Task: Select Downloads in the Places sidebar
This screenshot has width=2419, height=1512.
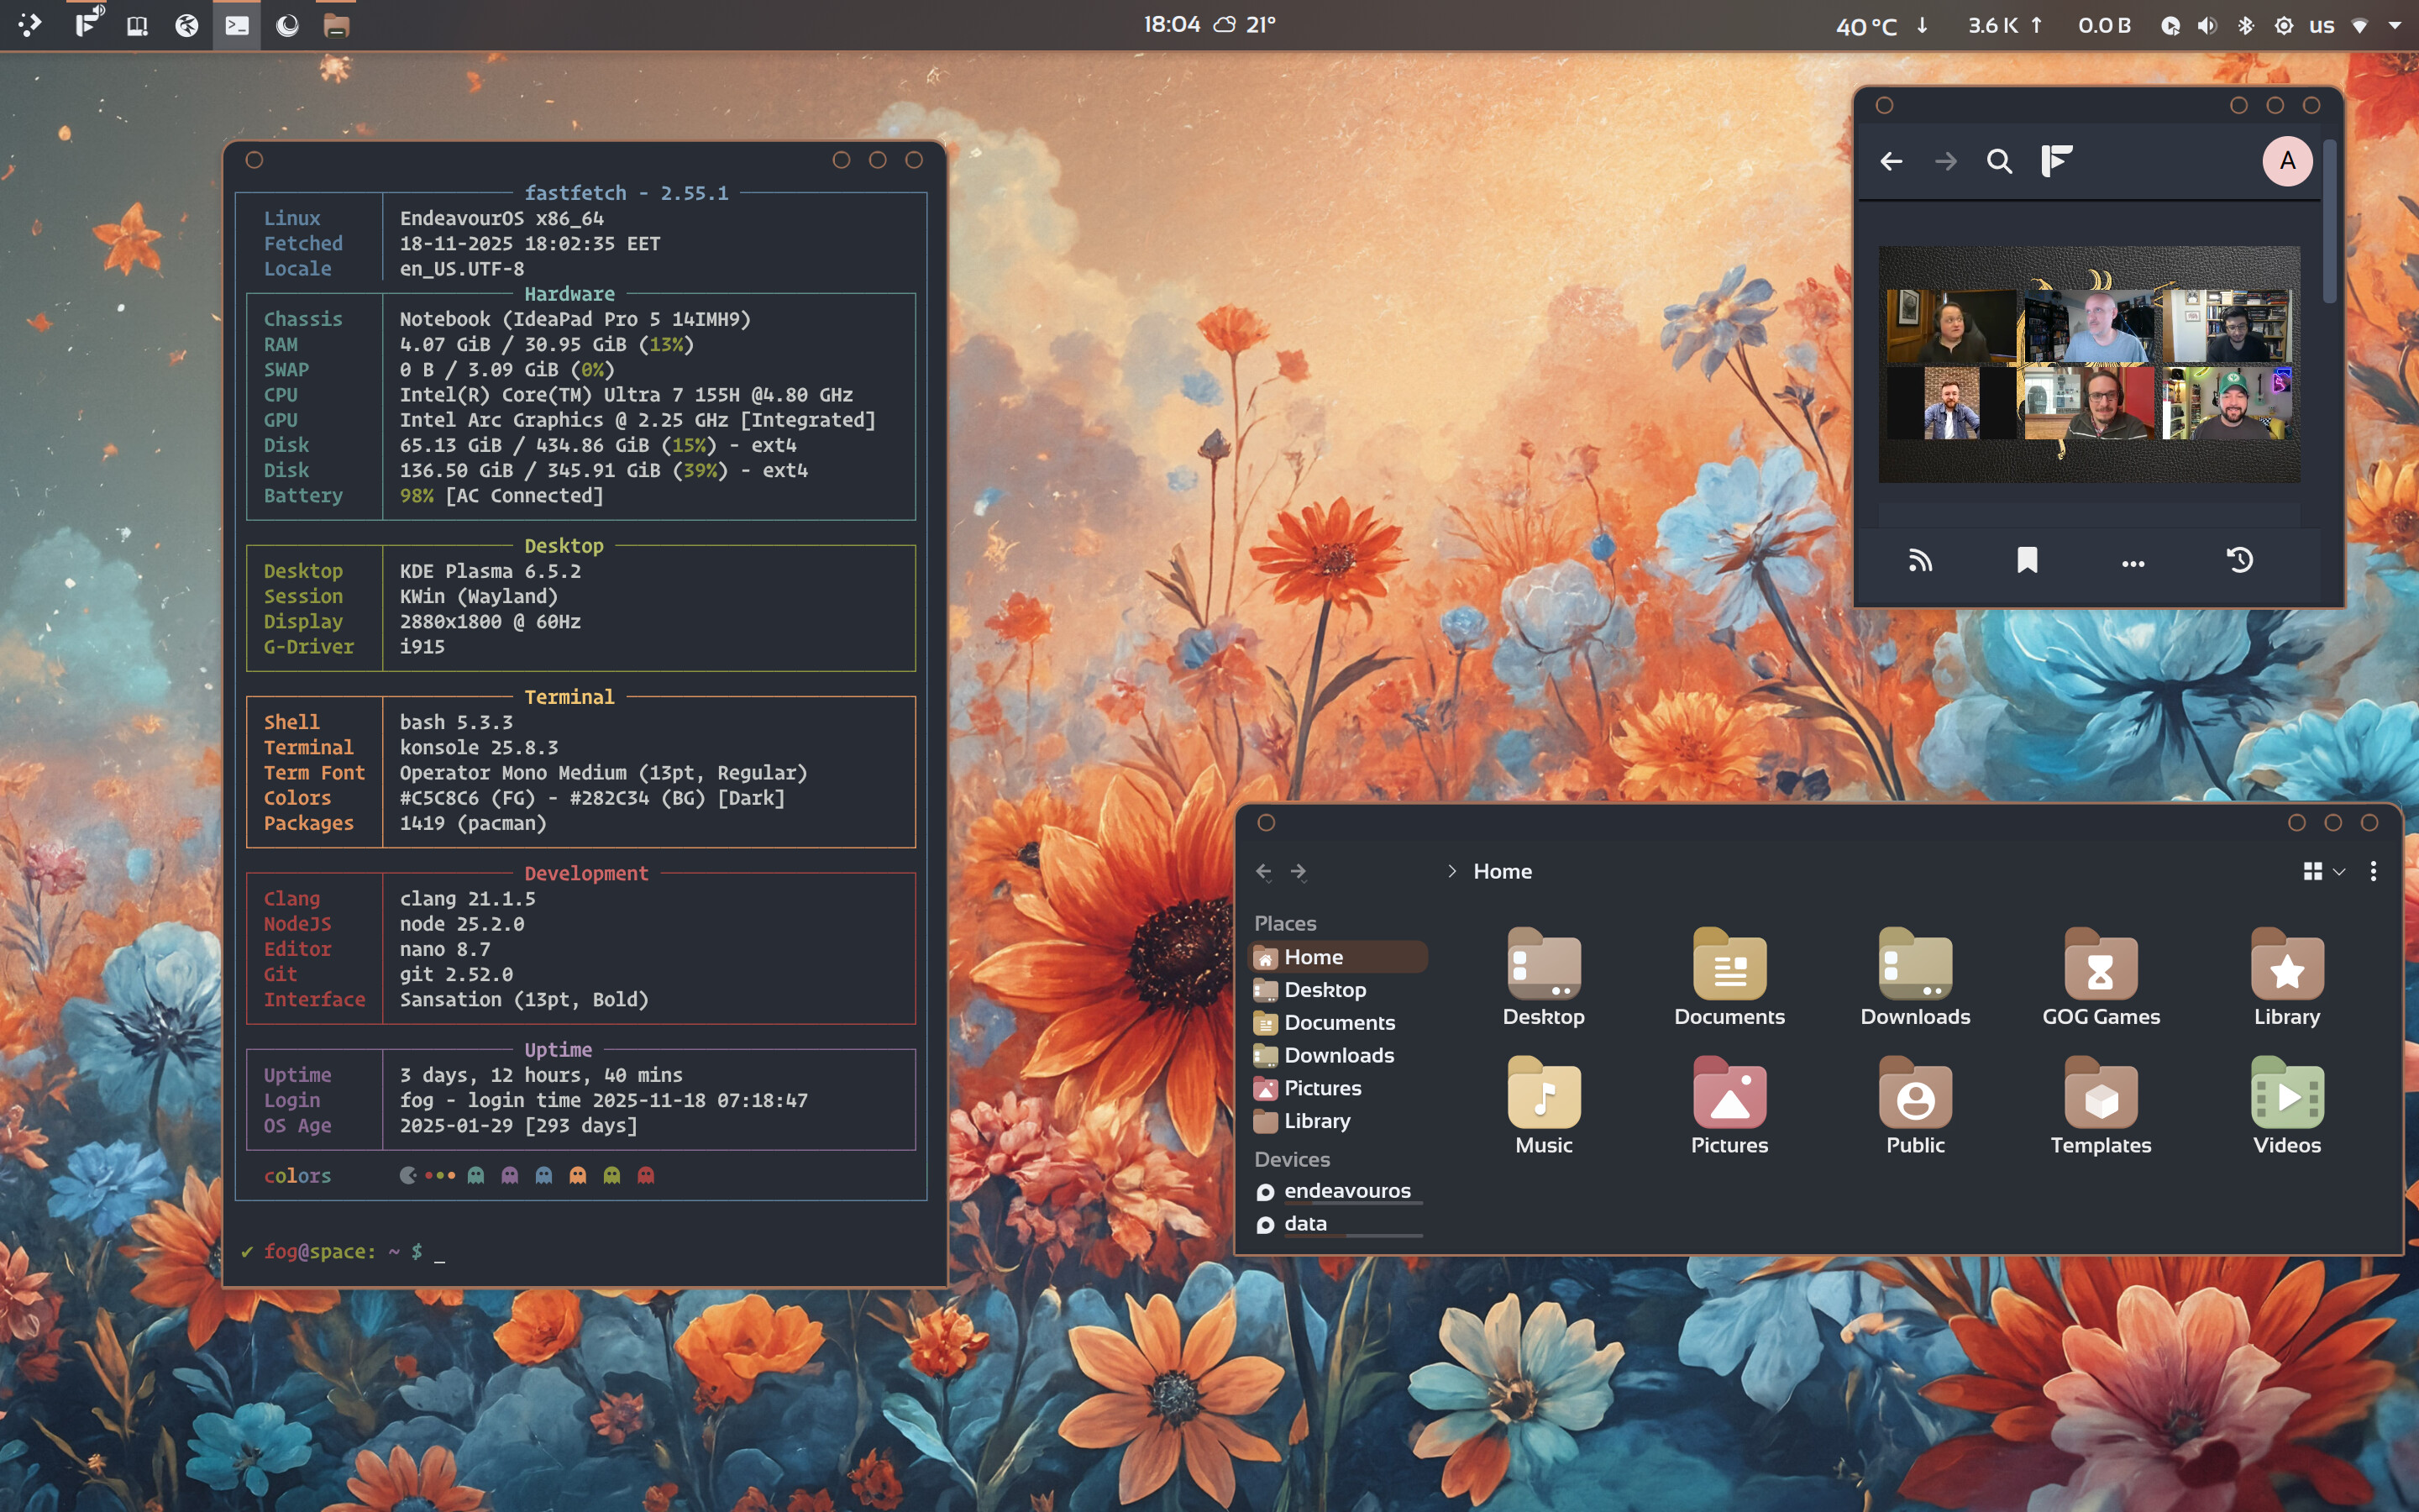Action: (x=1337, y=1055)
